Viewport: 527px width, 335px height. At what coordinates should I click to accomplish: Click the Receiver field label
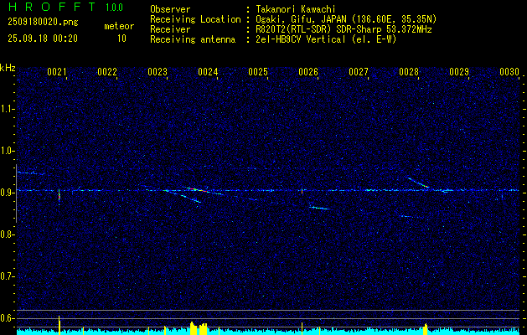click(170, 29)
